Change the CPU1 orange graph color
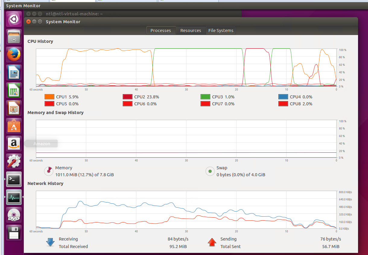Image resolution: width=368 pixels, height=255 pixels. tap(49, 97)
